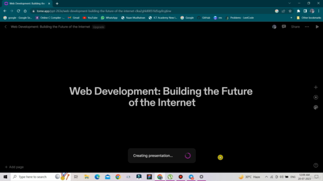
Task: Click the tome.app address bar
Action: [152, 11]
